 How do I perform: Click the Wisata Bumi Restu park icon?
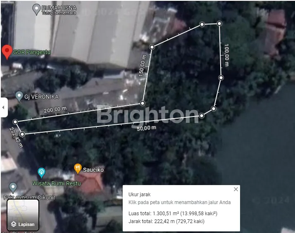[x=41, y=173]
